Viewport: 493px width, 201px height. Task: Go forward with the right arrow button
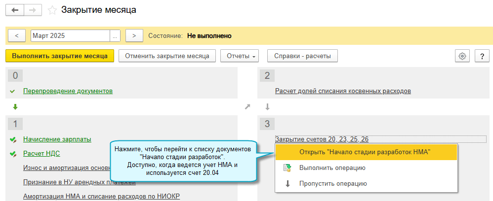pos(33,10)
